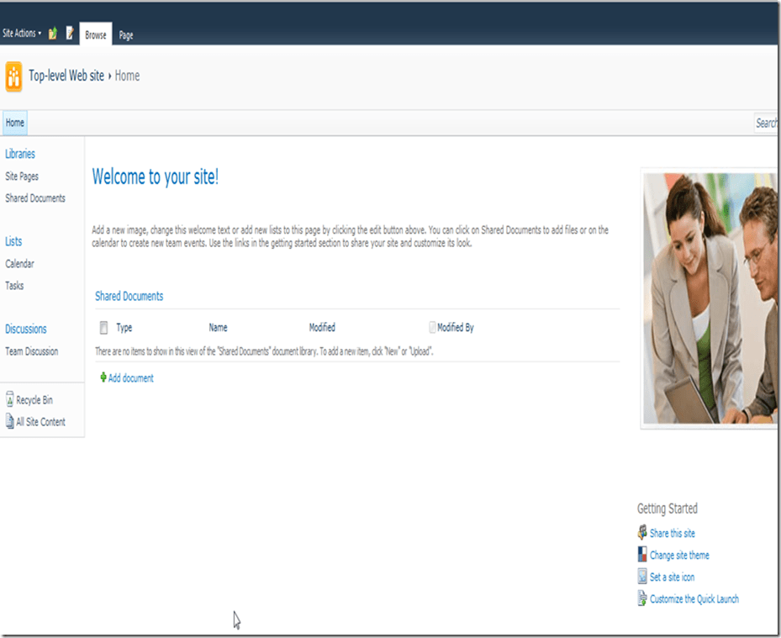Click the Change site theme icon
The height and width of the screenshot is (638, 781).
click(x=643, y=555)
